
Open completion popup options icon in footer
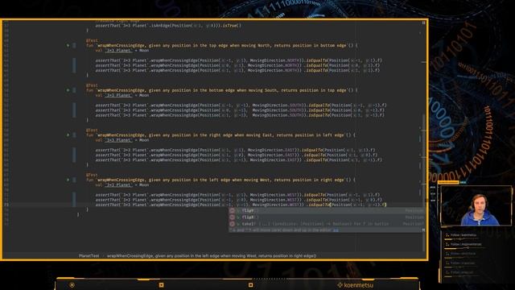pos(423,230)
